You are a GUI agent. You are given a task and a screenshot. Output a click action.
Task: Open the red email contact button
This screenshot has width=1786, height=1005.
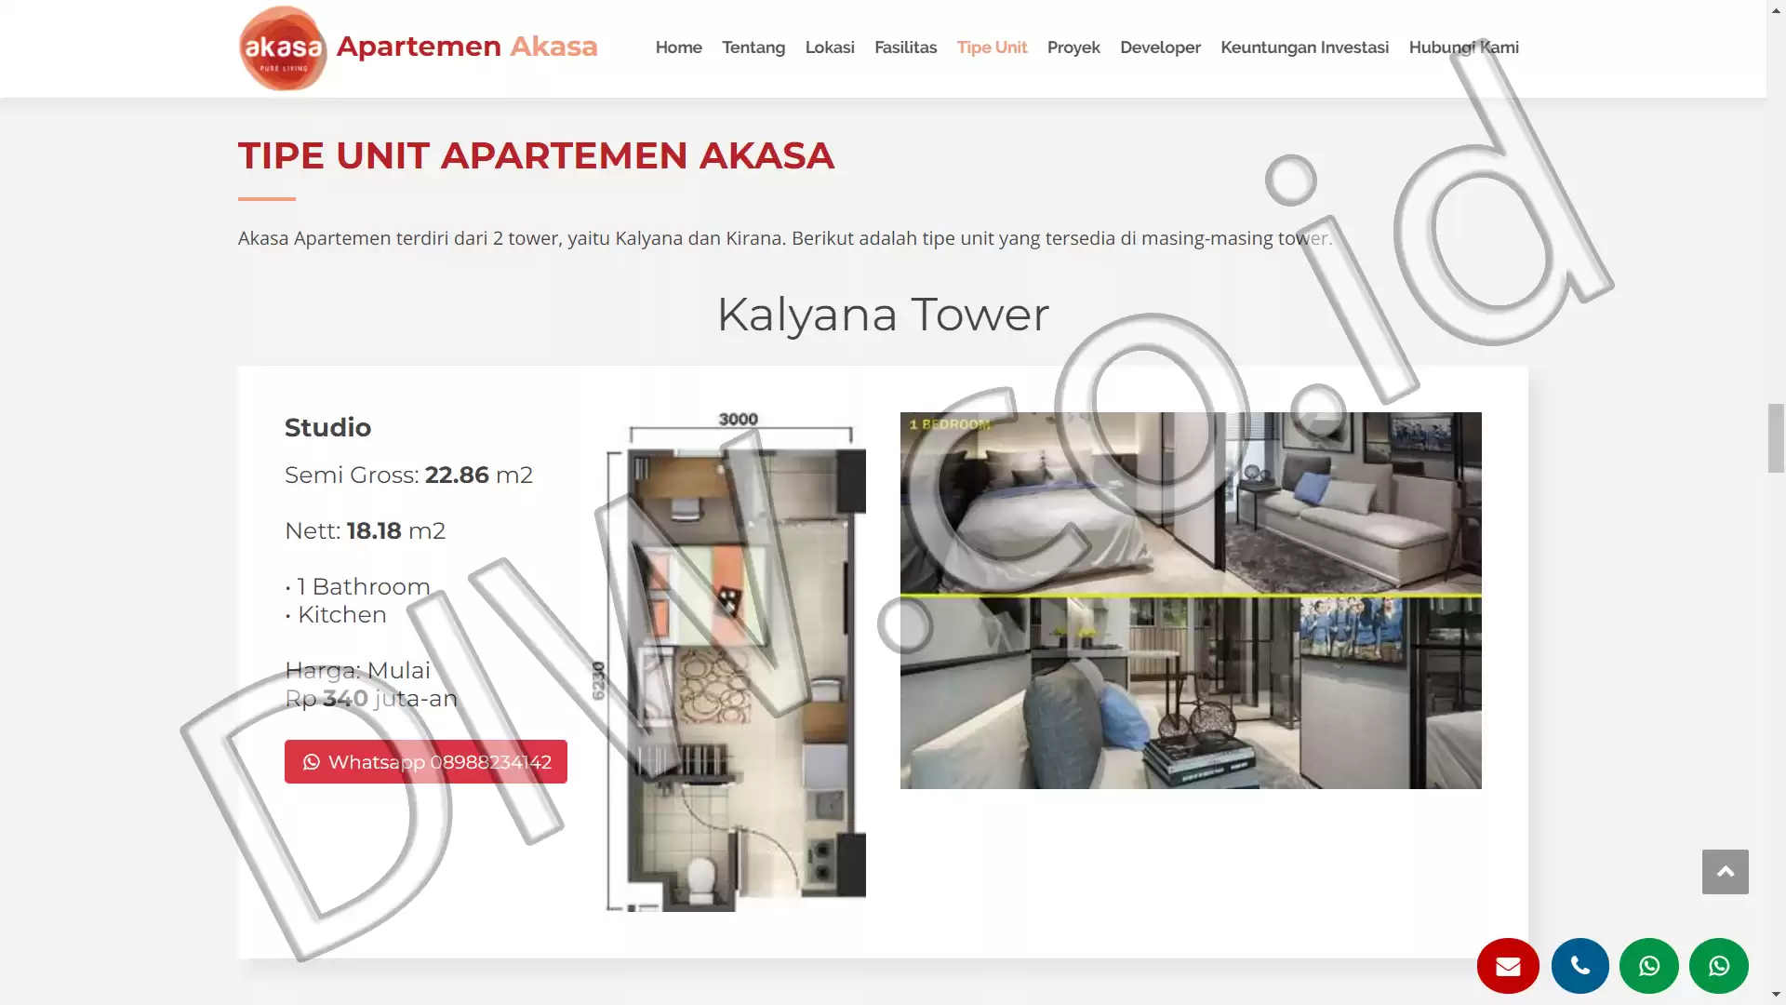click(x=1508, y=966)
